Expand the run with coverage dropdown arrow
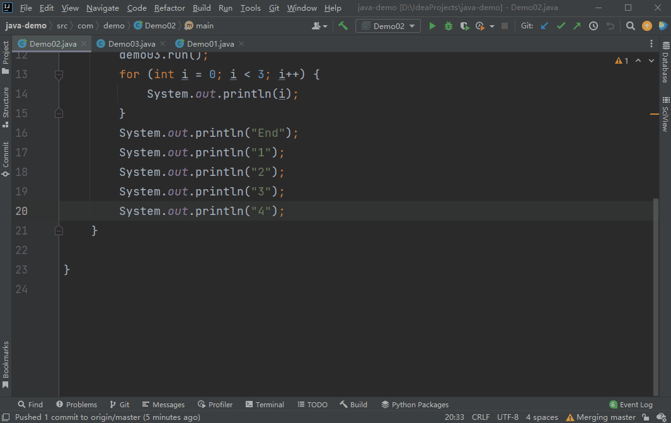Screen dimensions: 671x423 491,26
